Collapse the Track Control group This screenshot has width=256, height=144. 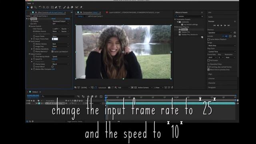tap(29, 42)
